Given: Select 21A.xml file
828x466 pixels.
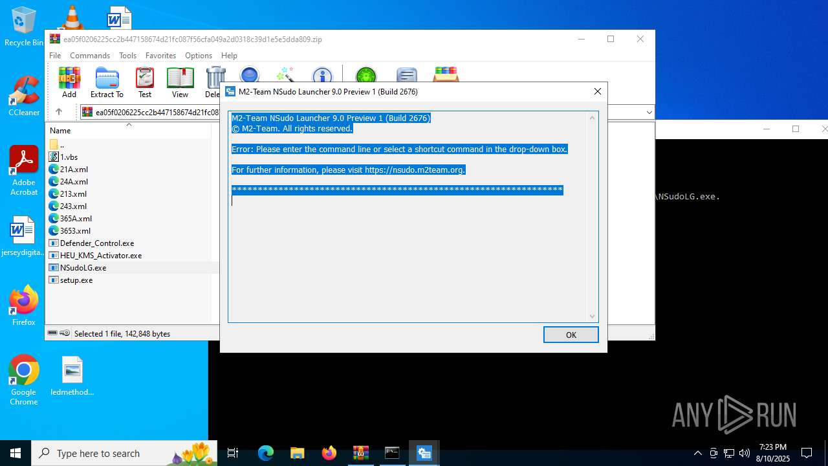Looking at the screenshot, I should pos(74,170).
